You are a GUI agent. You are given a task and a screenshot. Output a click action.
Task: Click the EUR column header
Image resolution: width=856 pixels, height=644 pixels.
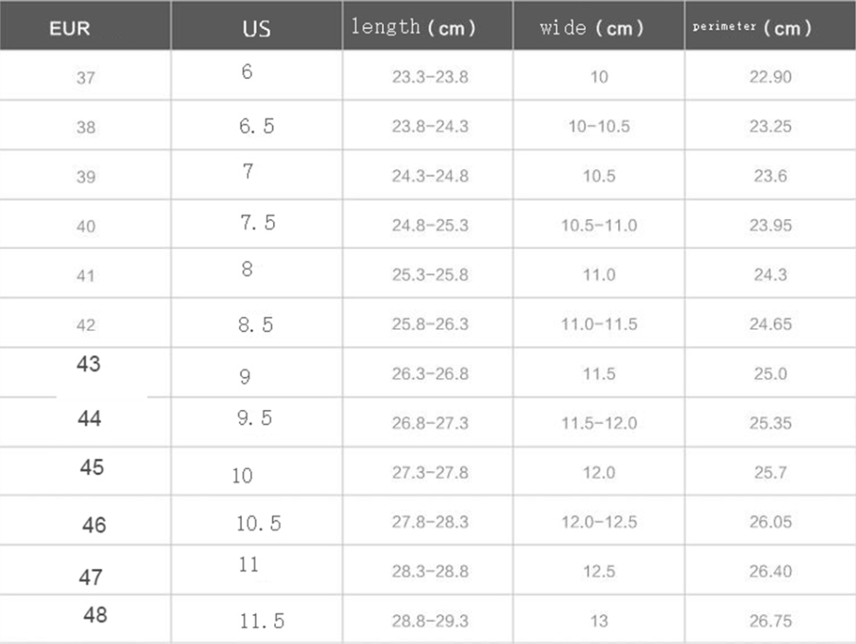[x=71, y=28]
